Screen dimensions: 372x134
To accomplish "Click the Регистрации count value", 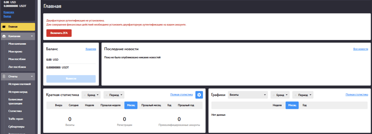I will pos(124,119).
